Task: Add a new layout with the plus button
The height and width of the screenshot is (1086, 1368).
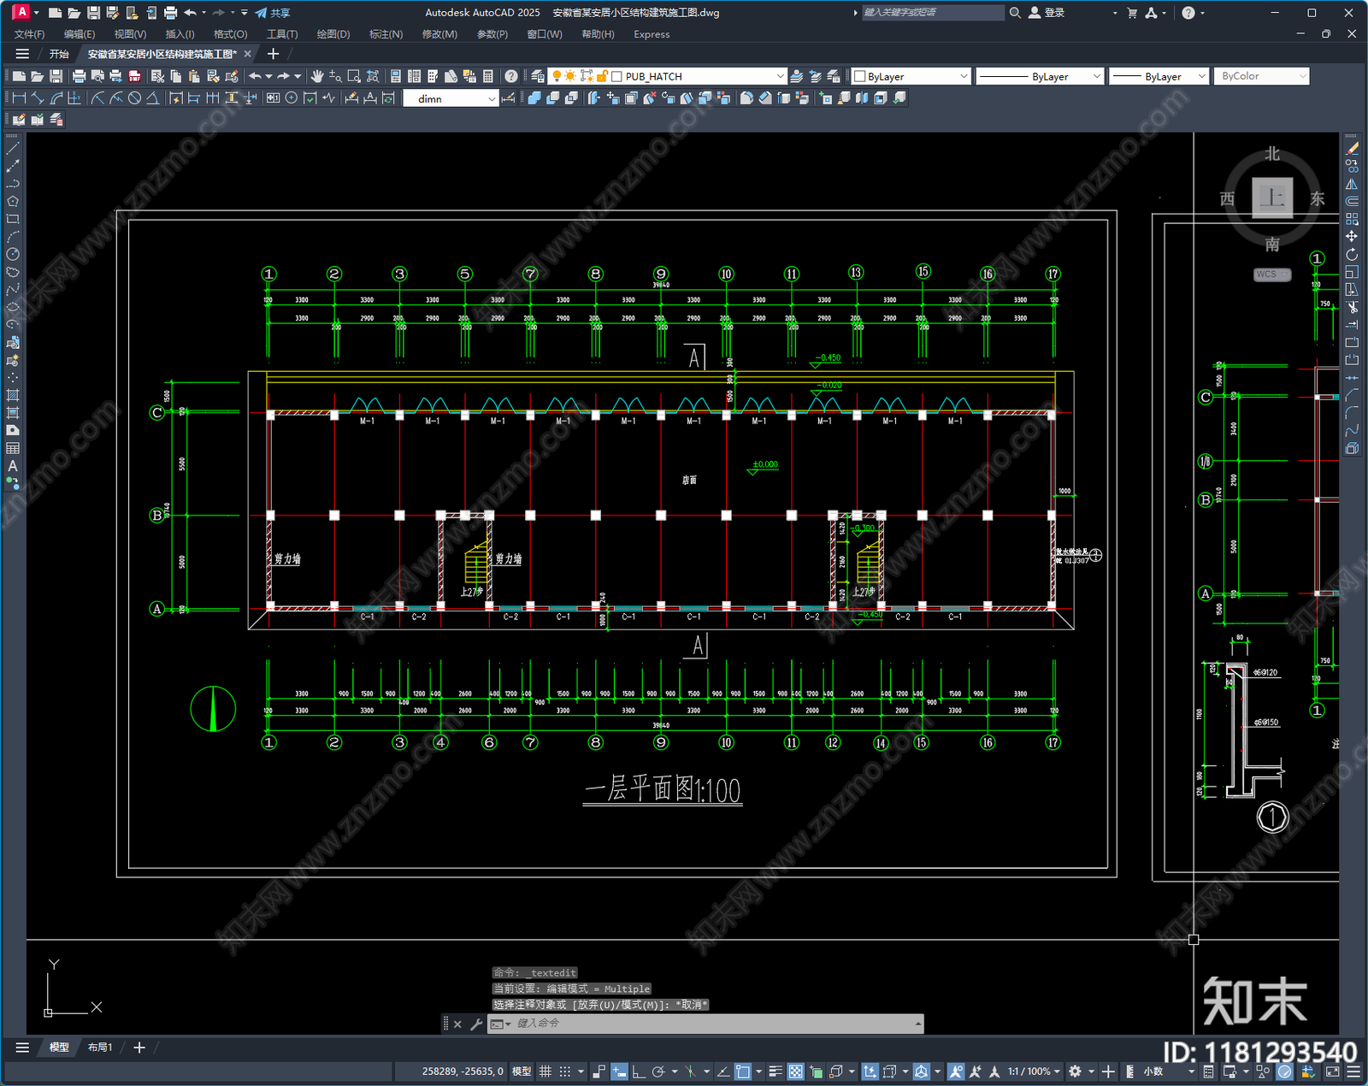Action: coord(139,1048)
